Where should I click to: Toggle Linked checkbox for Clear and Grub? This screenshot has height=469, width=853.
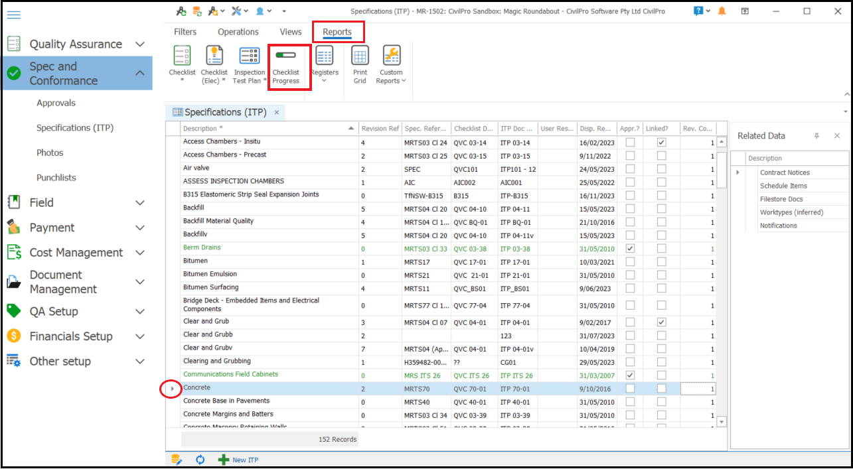[x=661, y=322]
